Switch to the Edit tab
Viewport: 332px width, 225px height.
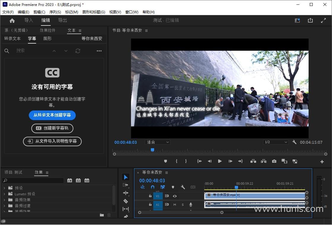(46, 20)
